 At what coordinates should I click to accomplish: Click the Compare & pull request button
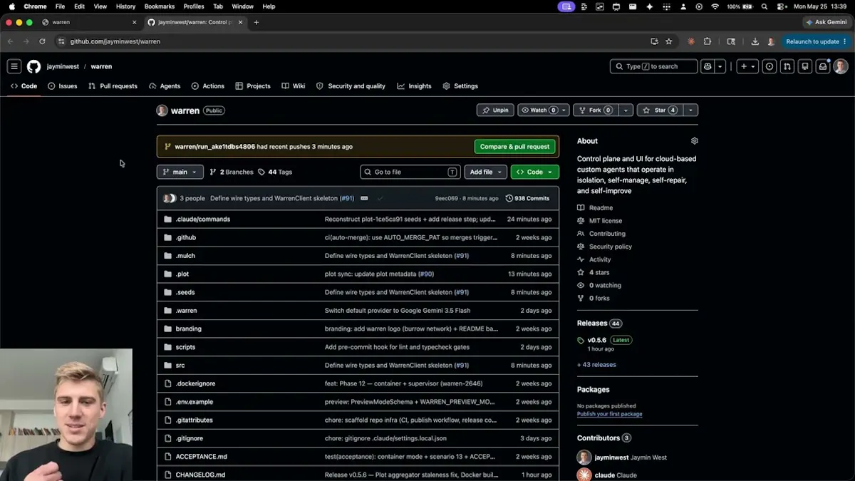click(x=514, y=147)
